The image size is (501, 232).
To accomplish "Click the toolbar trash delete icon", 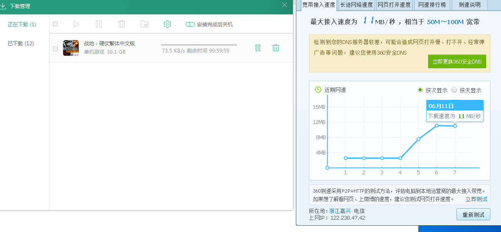I will click(x=121, y=24).
